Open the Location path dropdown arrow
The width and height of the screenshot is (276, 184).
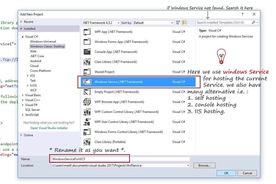[188, 166]
